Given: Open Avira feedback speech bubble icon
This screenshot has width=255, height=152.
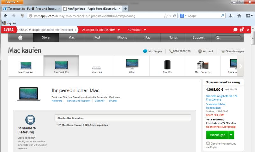Looking at the screenshot, I should (x=235, y=30).
